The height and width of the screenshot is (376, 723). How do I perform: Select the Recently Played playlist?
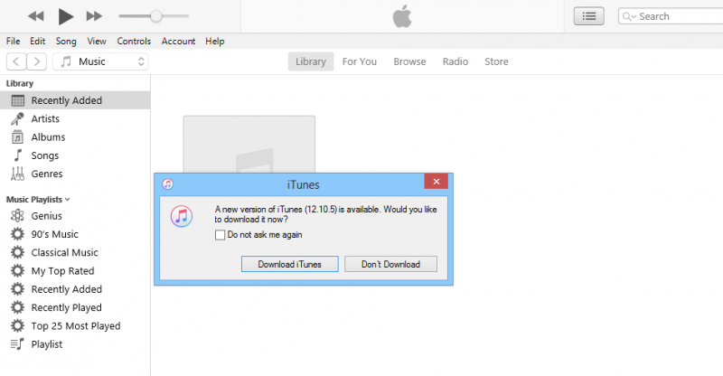[66, 307]
